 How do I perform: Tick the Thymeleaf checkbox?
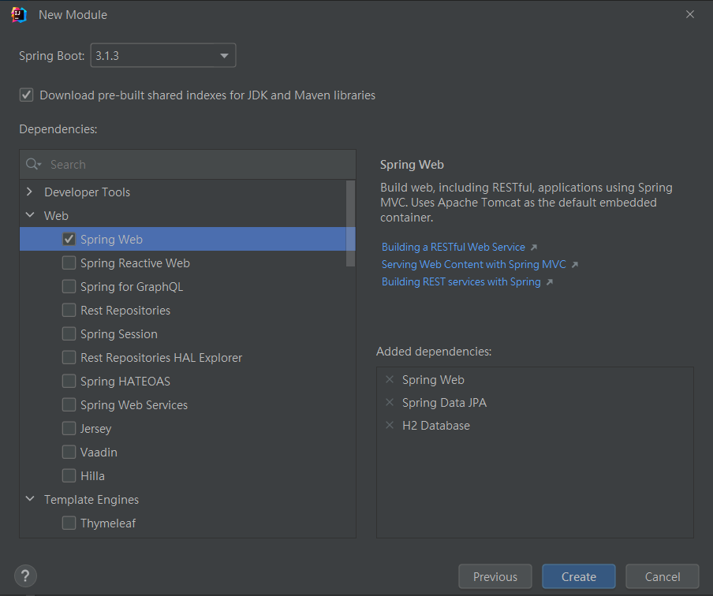click(x=69, y=523)
